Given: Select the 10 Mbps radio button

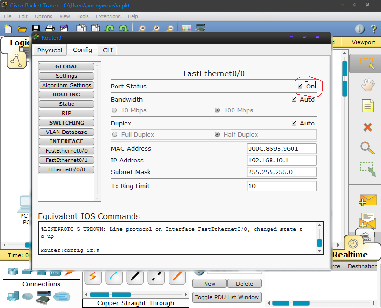Looking at the screenshot, I should coord(114,110).
